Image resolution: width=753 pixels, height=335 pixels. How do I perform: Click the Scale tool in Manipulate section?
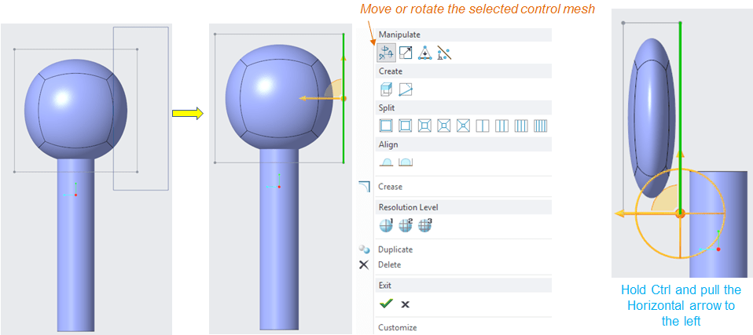pos(406,53)
